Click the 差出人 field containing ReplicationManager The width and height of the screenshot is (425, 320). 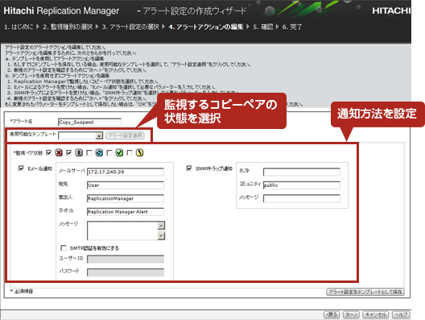coord(126,198)
